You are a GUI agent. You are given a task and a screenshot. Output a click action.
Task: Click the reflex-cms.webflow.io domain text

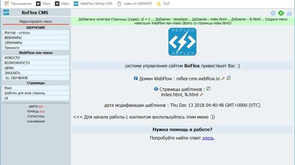[x=198, y=79]
